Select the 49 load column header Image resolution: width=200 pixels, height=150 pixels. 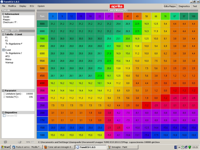[x=137, y=16]
